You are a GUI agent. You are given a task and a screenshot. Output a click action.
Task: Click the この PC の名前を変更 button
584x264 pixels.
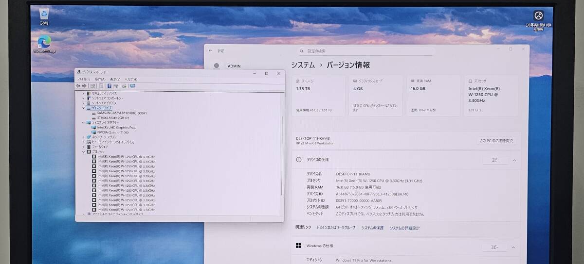pyautogui.click(x=496, y=141)
